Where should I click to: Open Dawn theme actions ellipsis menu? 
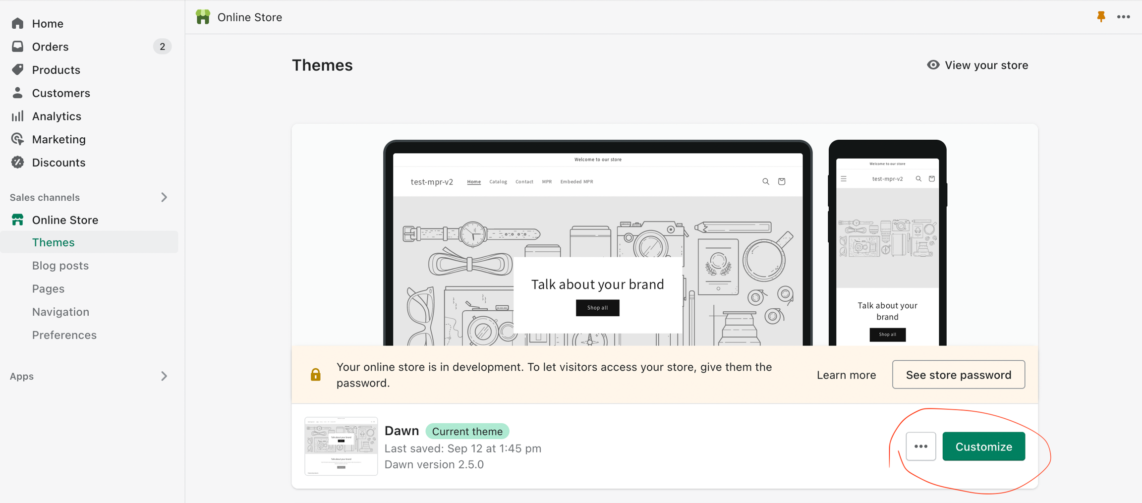tap(920, 447)
